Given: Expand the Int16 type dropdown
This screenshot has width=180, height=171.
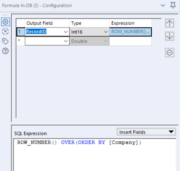Looking at the screenshot, I should (x=106, y=32).
